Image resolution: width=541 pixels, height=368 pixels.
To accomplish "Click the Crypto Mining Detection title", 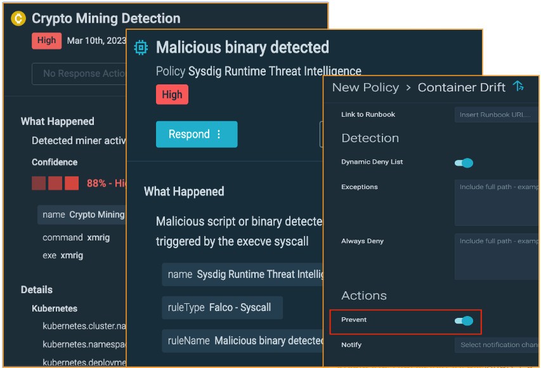I will tap(106, 18).
